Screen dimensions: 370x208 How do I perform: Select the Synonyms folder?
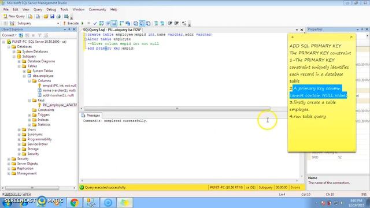pos(32,135)
